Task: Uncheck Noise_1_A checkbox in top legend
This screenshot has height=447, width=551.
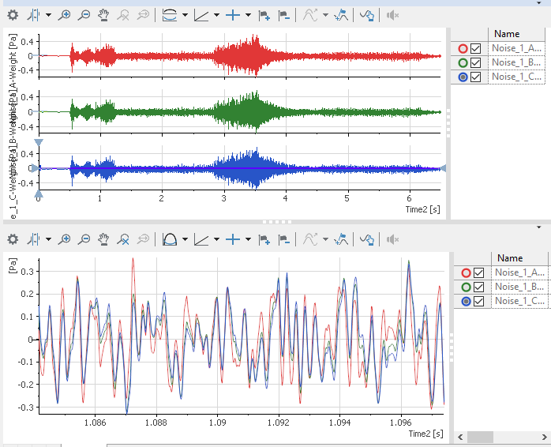Action: click(x=476, y=49)
